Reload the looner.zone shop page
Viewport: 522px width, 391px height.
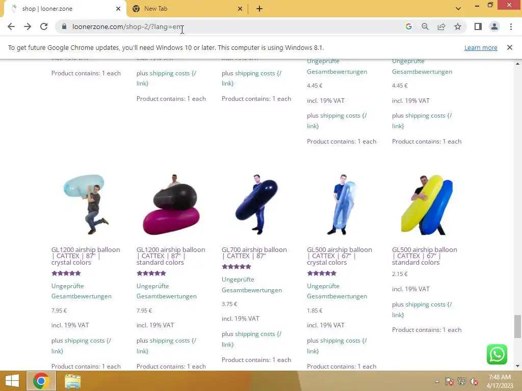tap(44, 26)
